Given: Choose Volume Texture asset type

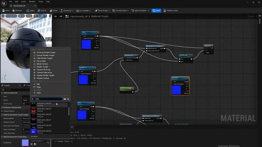Looking at the screenshot, I should (x=43, y=78).
